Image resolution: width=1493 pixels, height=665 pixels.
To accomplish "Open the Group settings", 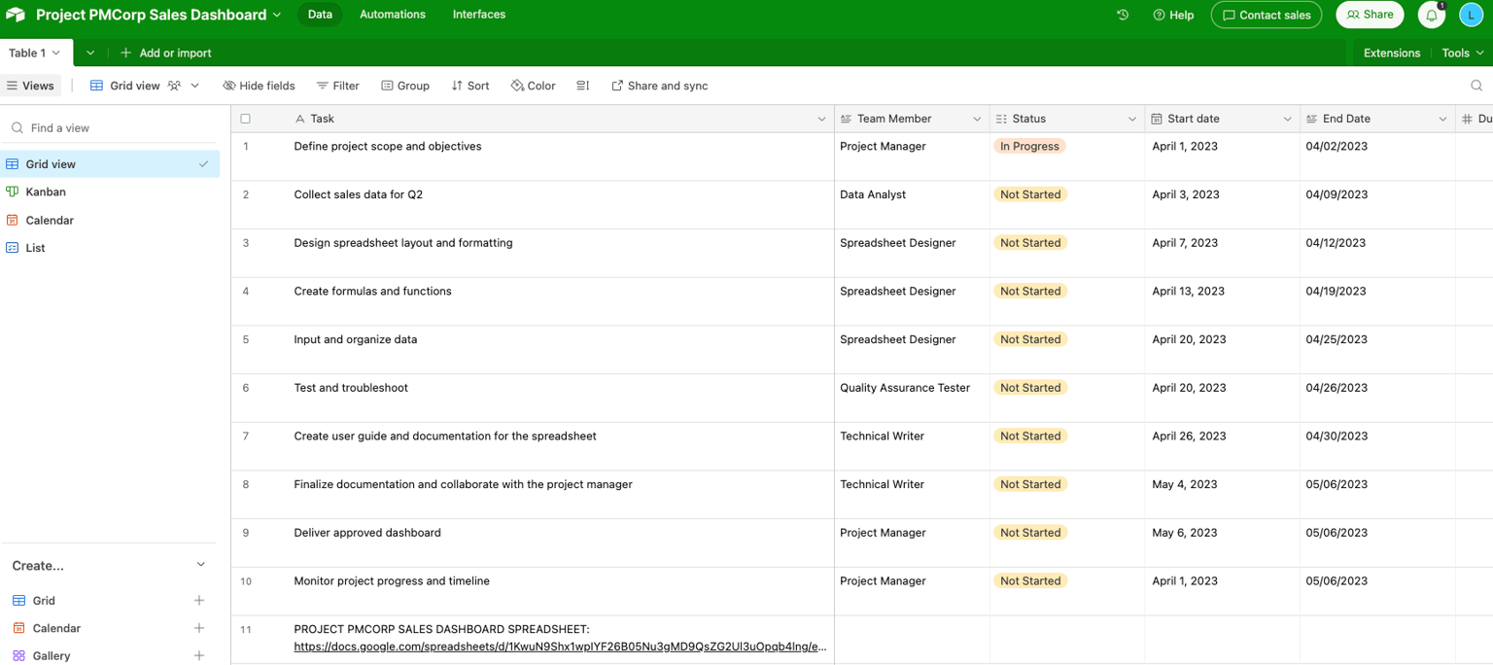I will tap(405, 86).
